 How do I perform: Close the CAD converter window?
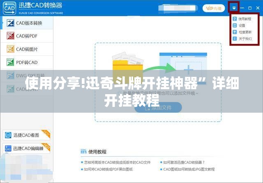pyautogui.click(x=258, y=8)
